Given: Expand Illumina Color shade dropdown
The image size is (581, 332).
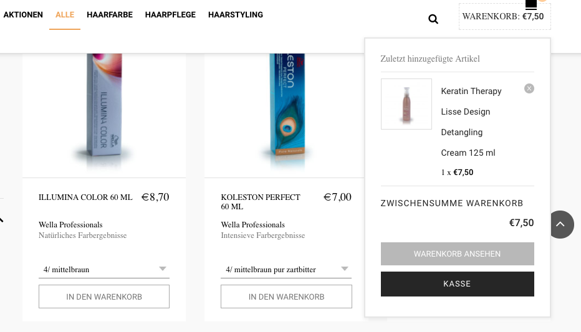Looking at the screenshot, I should [104, 270].
